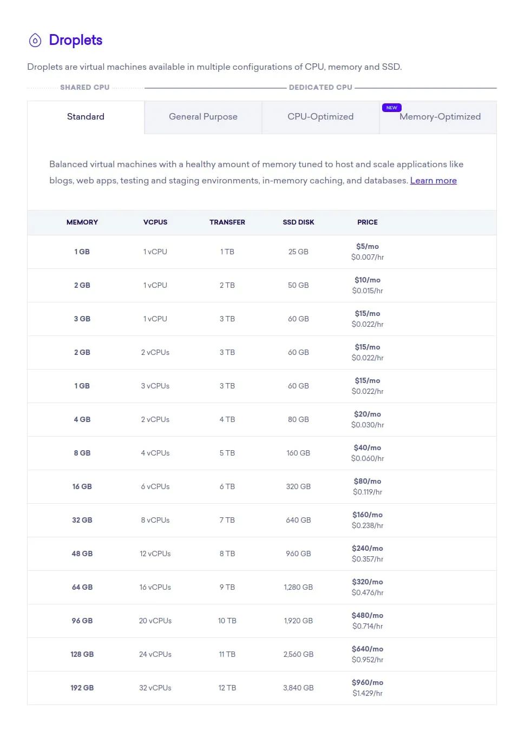Viewport: 518px width, 731px height.
Task: Click the 160 GB SSD disk cell
Action: click(298, 453)
